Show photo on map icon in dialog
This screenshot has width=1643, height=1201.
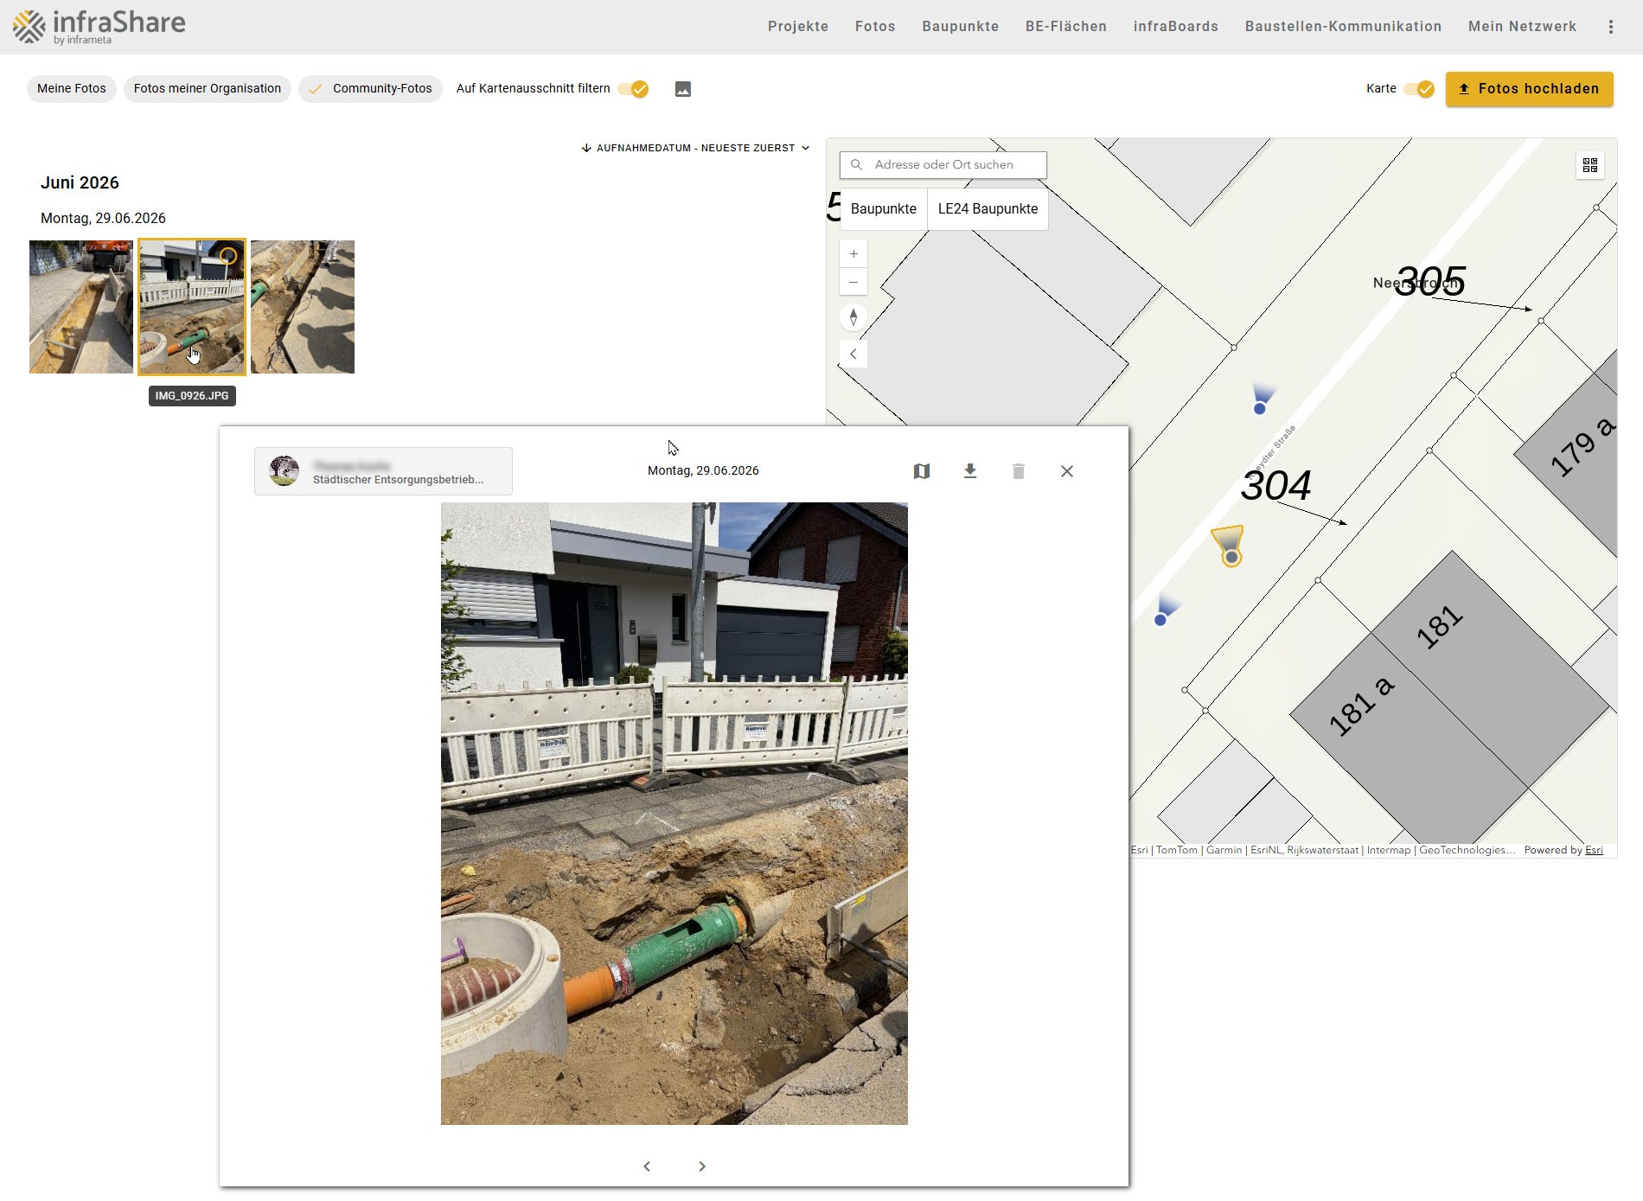922,471
